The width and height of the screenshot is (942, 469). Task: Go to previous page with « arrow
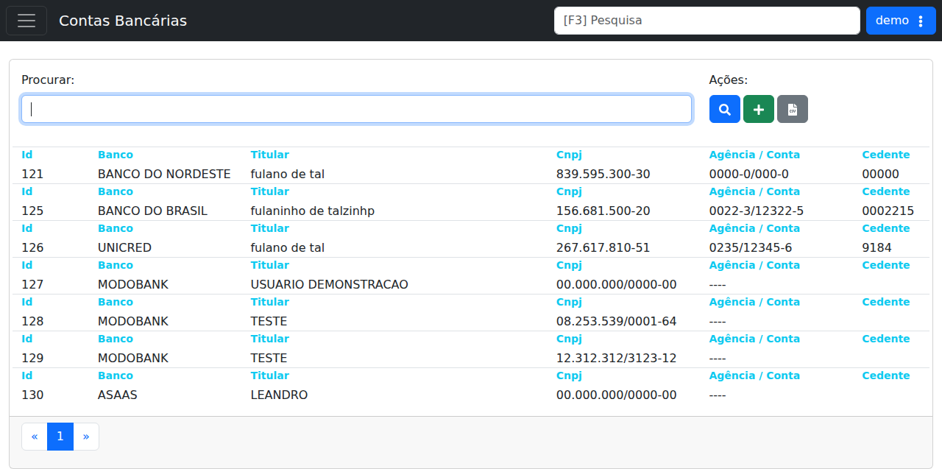35,437
